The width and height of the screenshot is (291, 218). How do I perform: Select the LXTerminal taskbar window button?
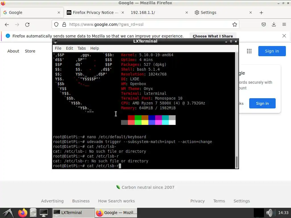73,213
